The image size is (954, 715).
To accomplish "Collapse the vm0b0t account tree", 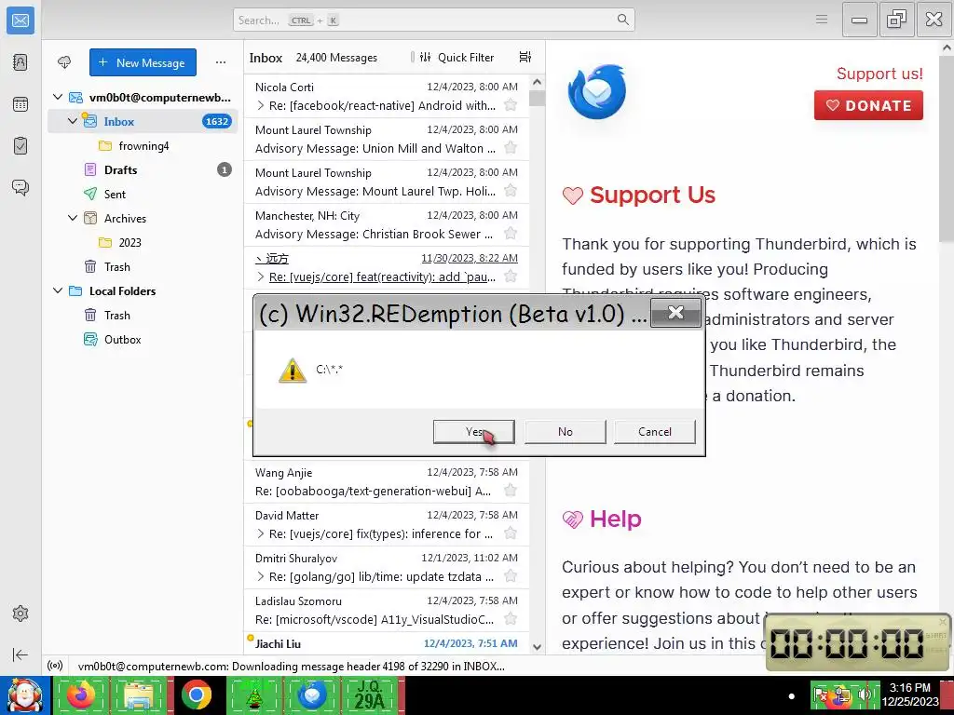I will pos(58,97).
